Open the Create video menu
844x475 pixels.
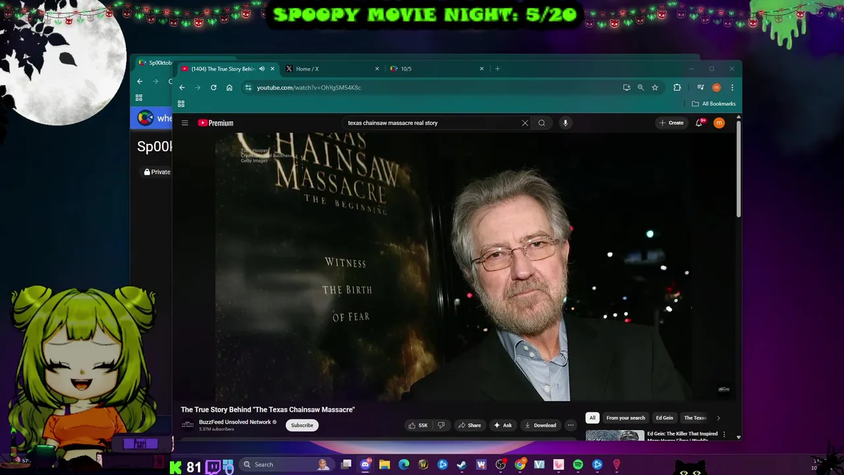671,123
